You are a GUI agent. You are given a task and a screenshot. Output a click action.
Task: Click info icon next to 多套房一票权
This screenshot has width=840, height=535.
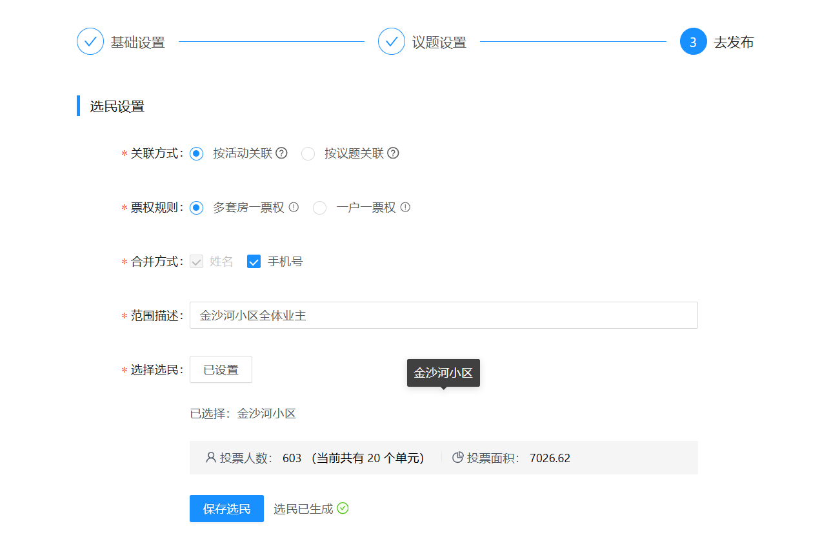(294, 208)
